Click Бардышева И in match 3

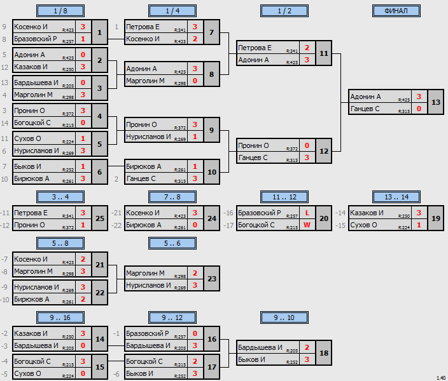pos(36,83)
